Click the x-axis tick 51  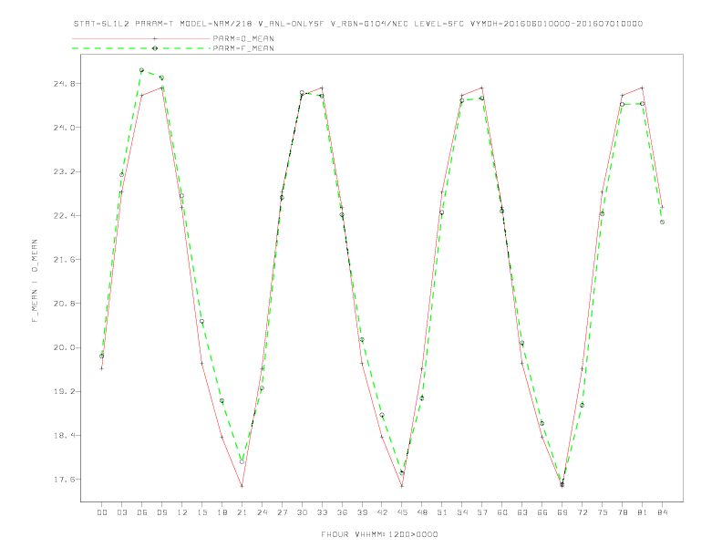442,512
